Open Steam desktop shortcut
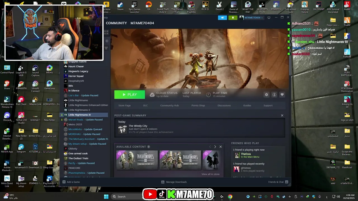Screen dimensions: 358x201 click(x=120, y=6)
